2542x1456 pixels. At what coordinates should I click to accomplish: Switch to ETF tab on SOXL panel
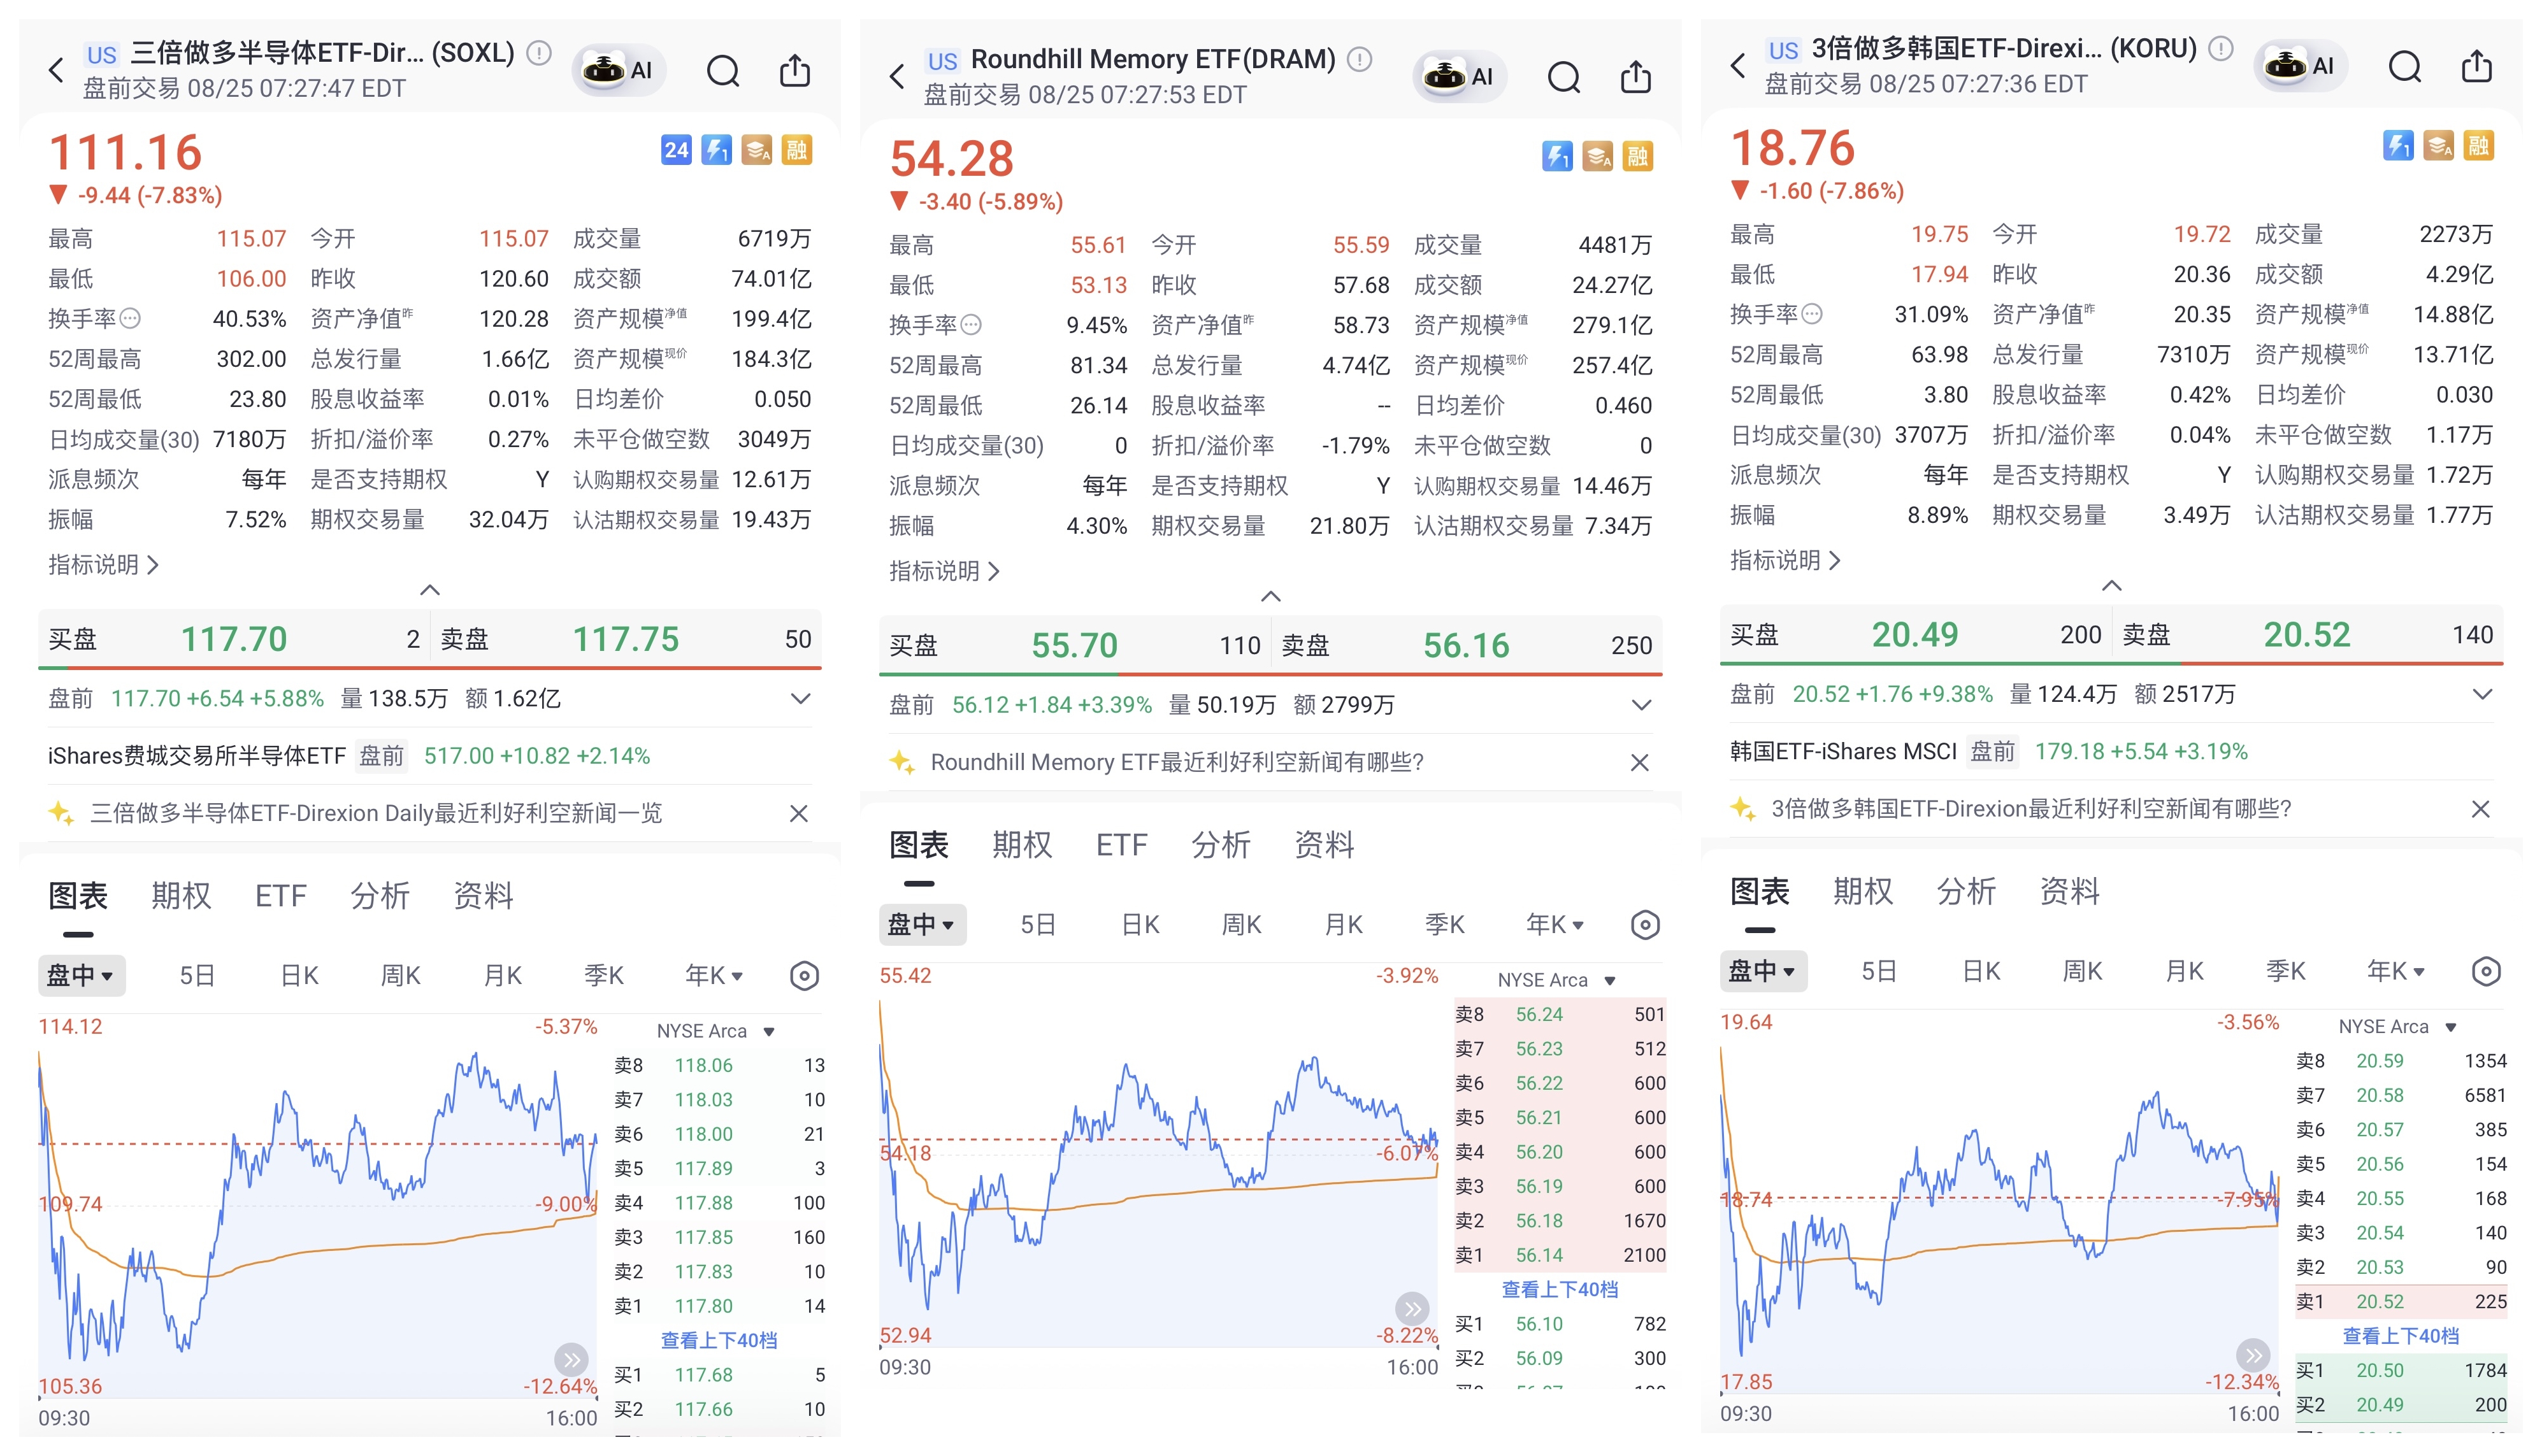pos(280,895)
